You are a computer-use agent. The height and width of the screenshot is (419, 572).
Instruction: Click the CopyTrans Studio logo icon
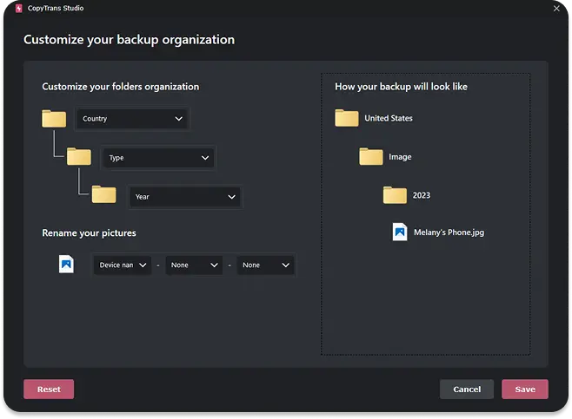click(x=18, y=8)
